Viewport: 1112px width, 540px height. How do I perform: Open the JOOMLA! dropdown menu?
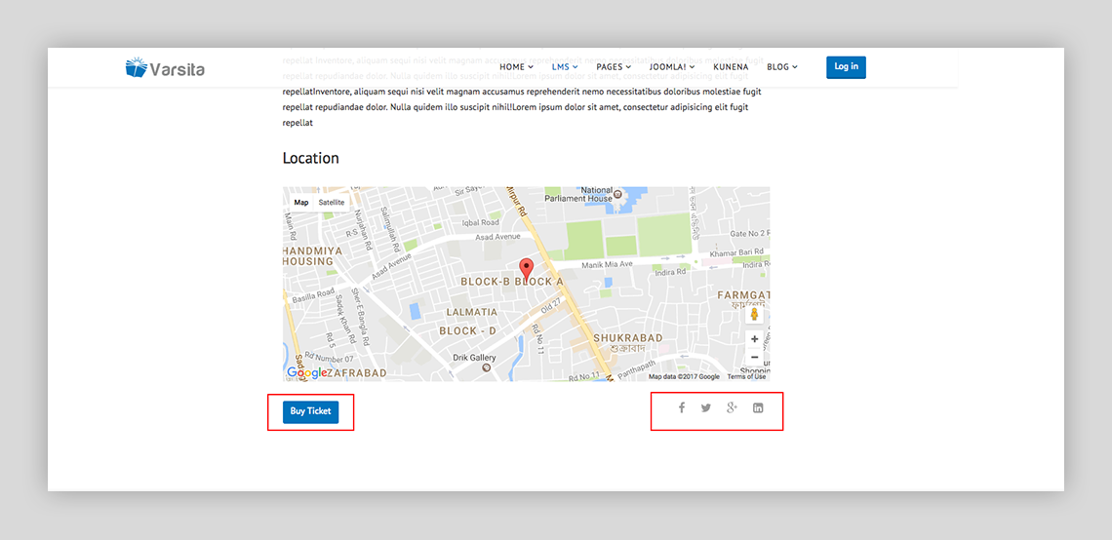(x=672, y=67)
